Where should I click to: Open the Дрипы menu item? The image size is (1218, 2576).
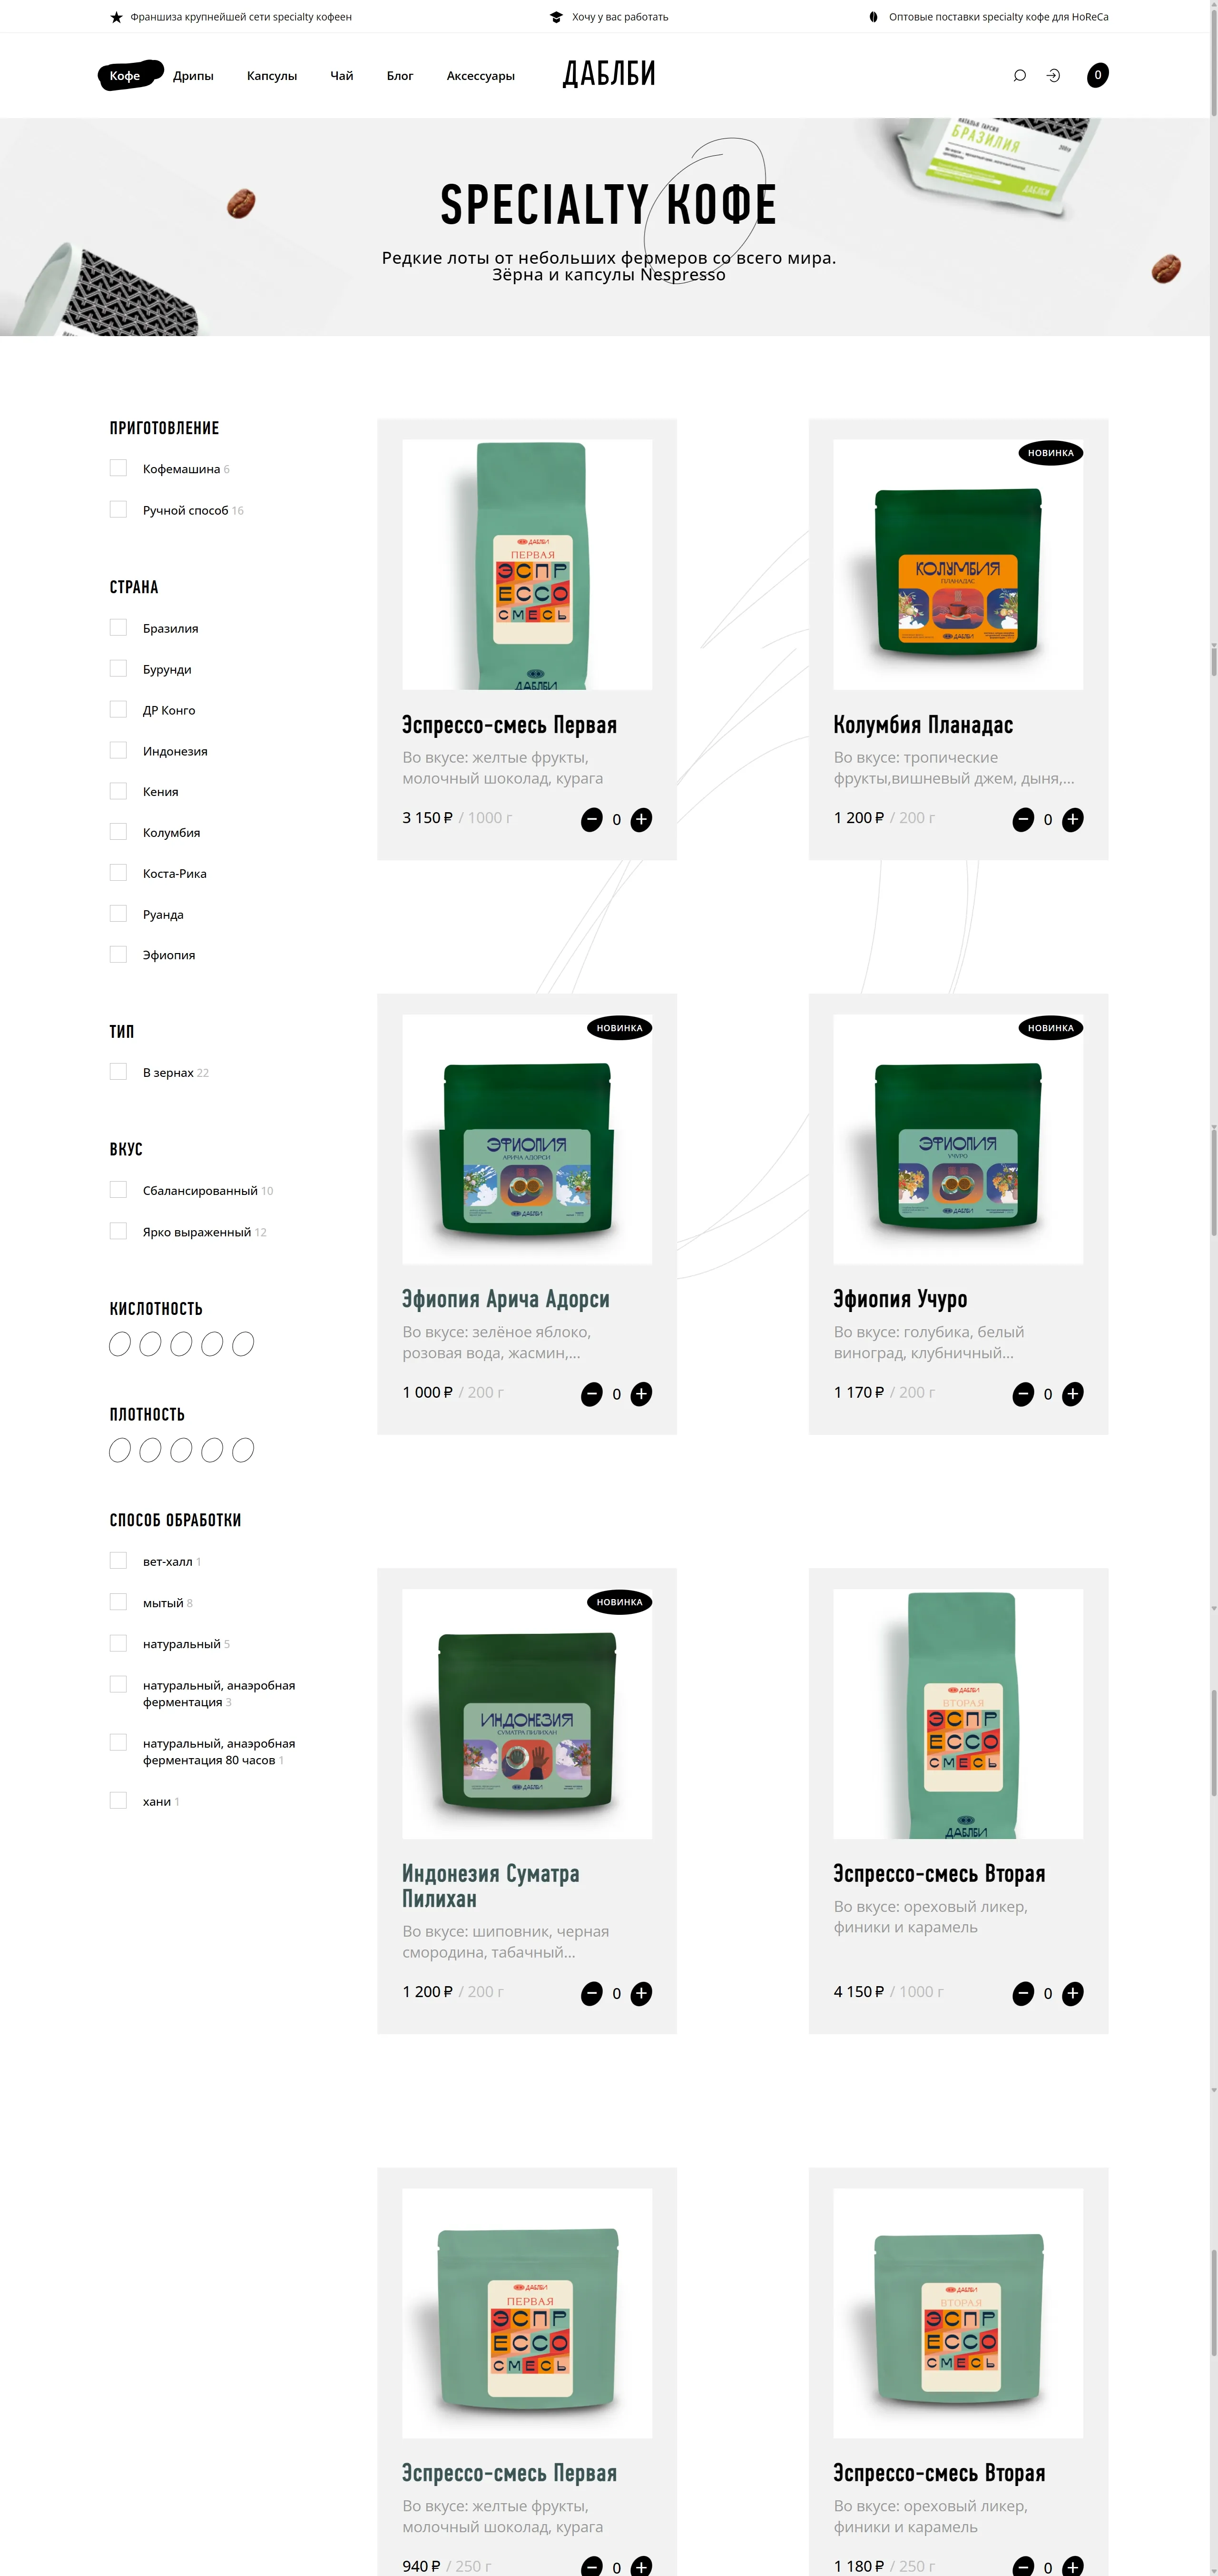click(x=193, y=76)
